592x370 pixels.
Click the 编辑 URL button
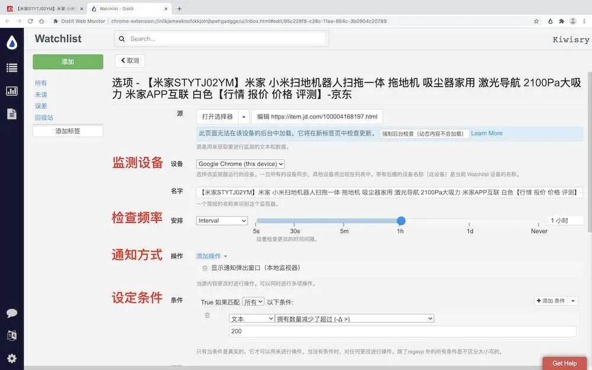tap(317, 117)
